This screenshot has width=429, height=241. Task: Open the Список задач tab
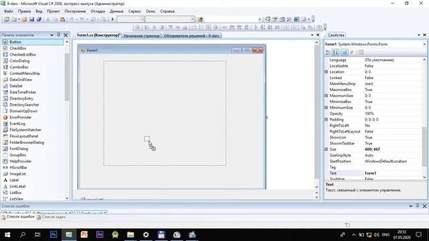click(51, 217)
